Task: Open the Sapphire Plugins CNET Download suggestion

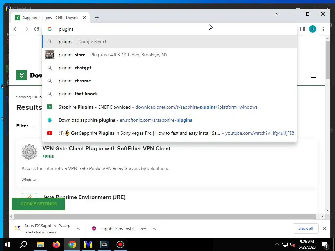Action: 169,107
